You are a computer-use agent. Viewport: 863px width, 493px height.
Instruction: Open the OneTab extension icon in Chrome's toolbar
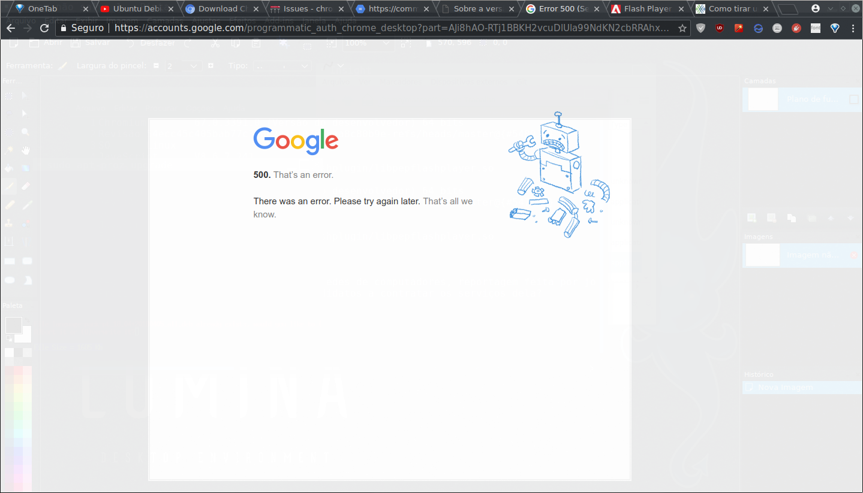click(835, 28)
